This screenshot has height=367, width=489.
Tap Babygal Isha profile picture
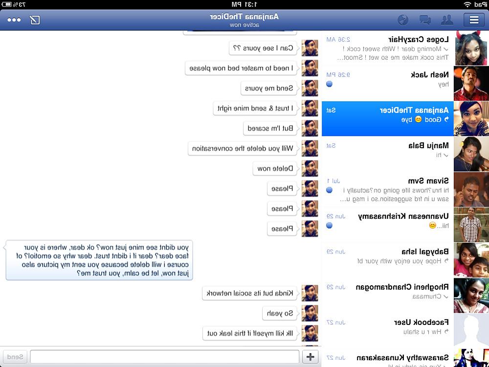[x=471, y=260]
